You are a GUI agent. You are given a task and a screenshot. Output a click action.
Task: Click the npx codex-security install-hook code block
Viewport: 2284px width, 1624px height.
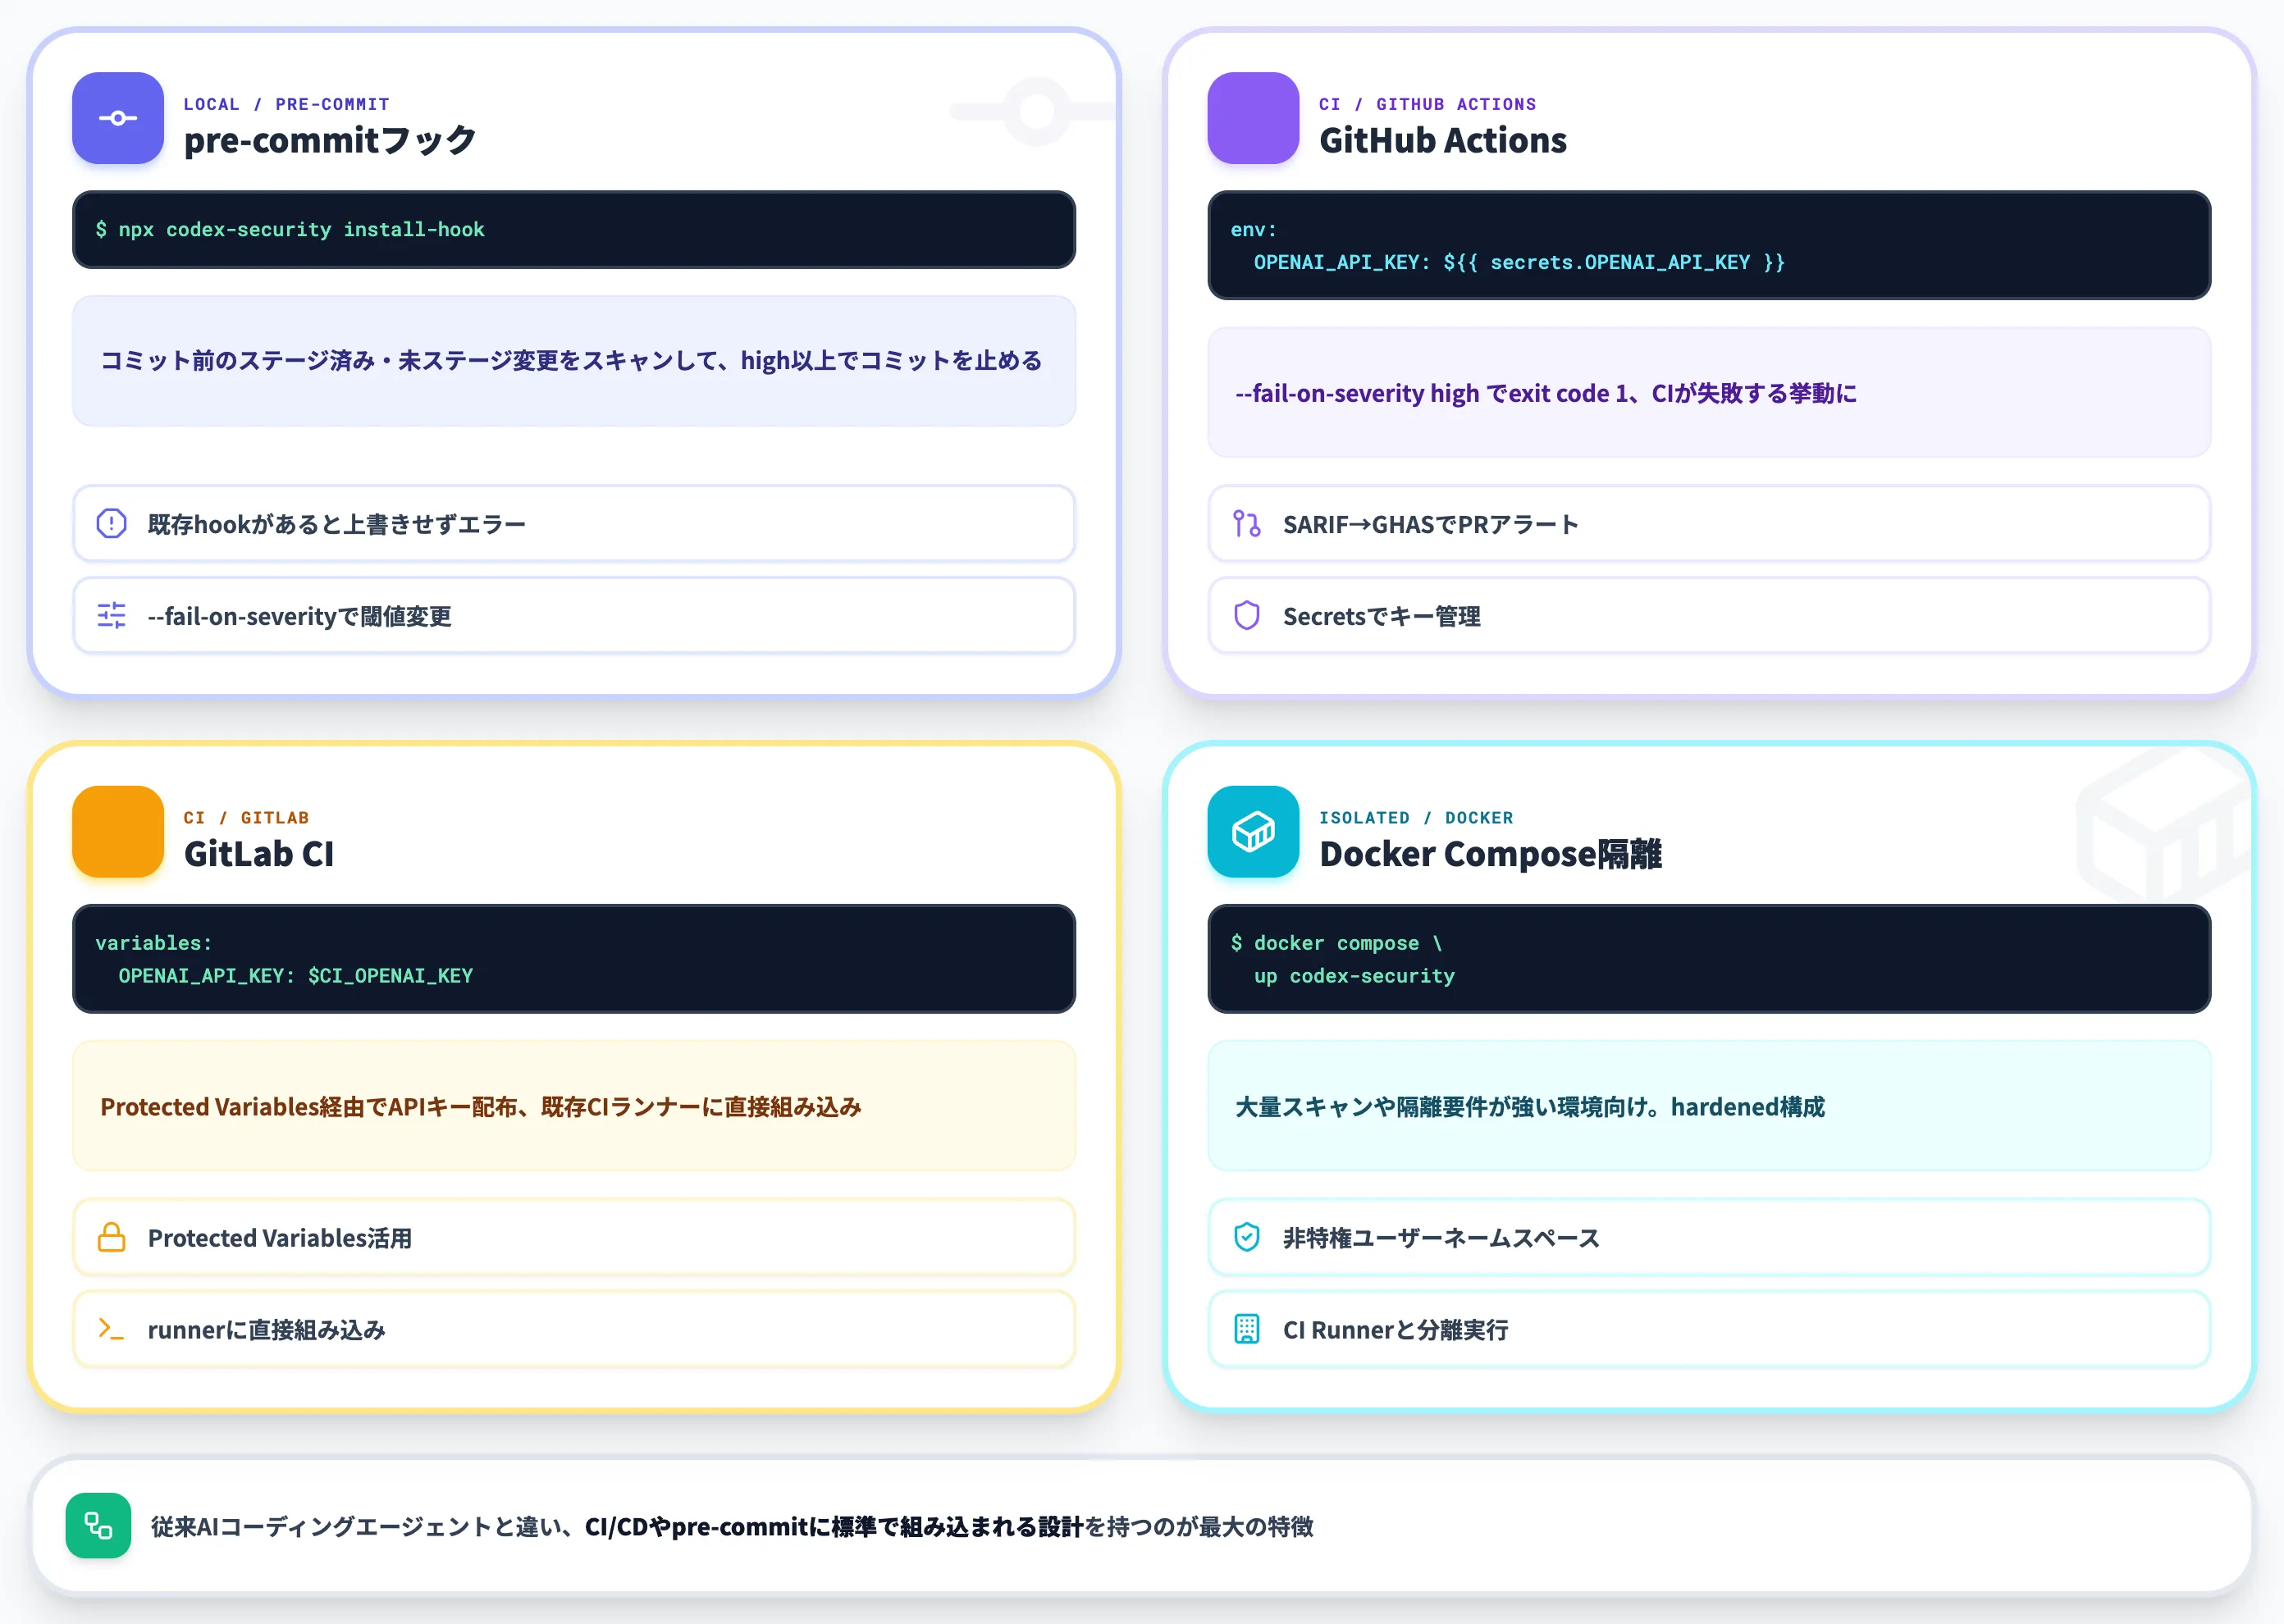[x=574, y=229]
